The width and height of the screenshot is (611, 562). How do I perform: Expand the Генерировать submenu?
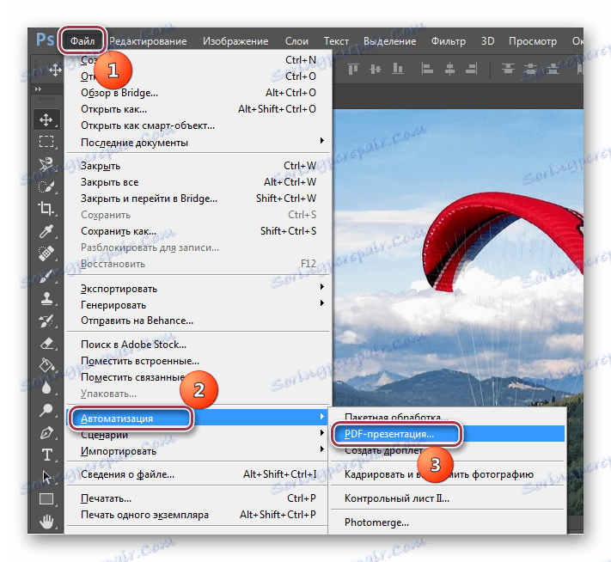pos(198,305)
